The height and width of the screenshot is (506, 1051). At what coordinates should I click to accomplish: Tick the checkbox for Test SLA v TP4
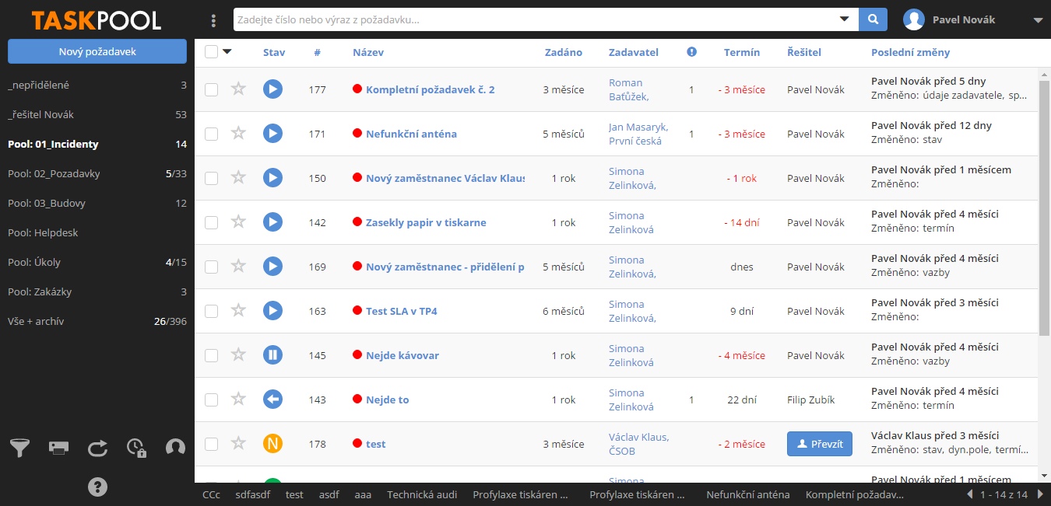211,311
